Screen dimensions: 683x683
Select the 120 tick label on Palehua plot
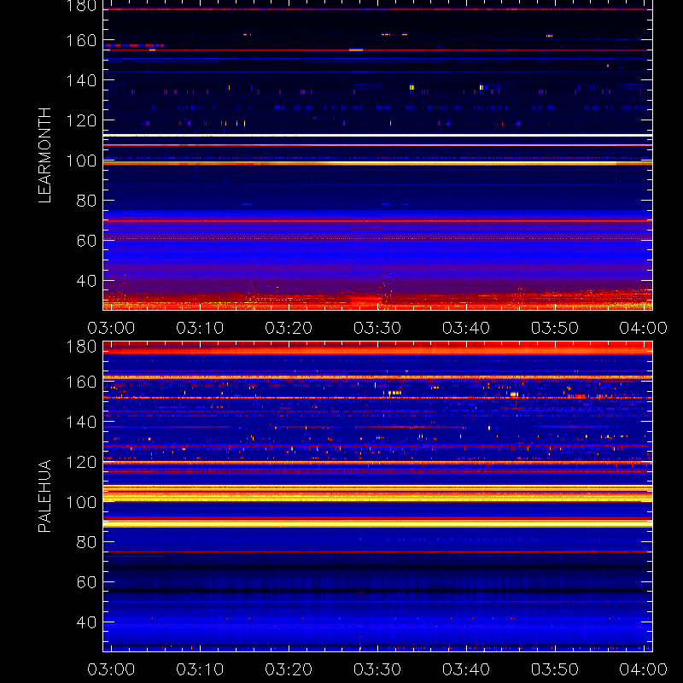[x=81, y=462]
